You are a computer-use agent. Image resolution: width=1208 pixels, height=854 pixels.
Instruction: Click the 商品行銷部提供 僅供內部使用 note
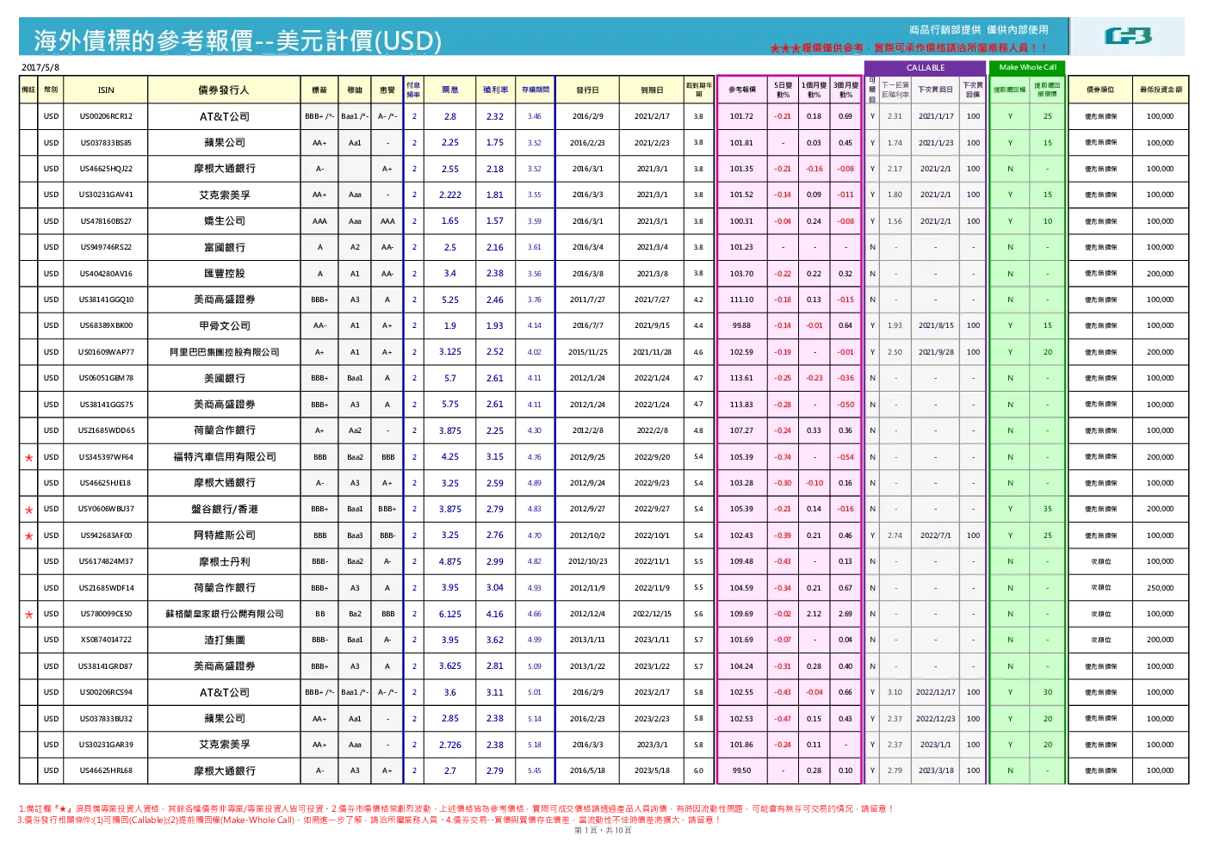[978, 30]
